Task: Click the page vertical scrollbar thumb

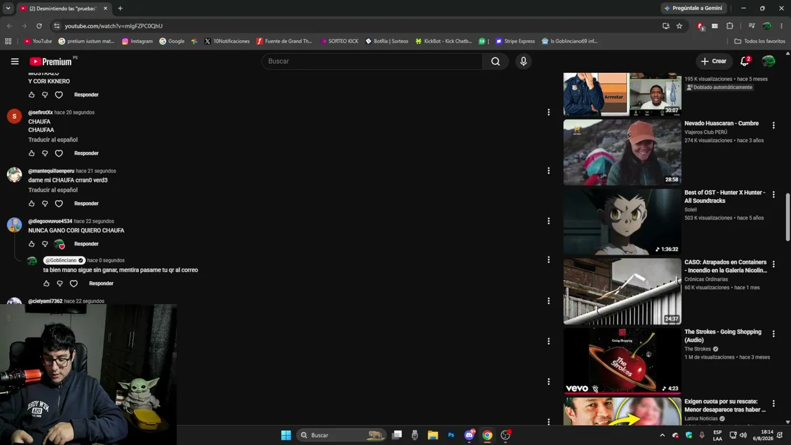Action: [788, 217]
